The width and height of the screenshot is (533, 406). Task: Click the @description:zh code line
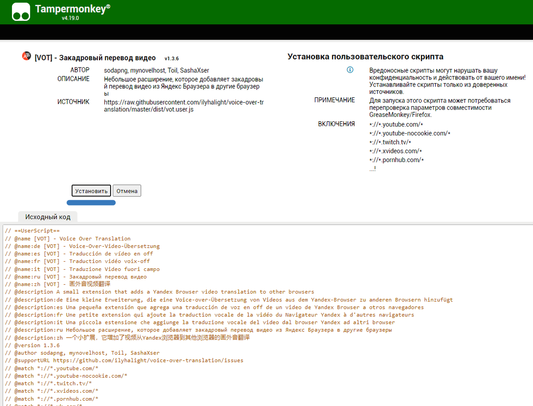(x=127, y=338)
